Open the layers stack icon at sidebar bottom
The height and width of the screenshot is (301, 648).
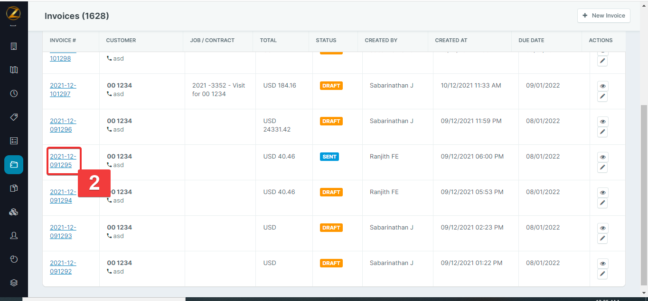pyautogui.click(x=13, y=283)
